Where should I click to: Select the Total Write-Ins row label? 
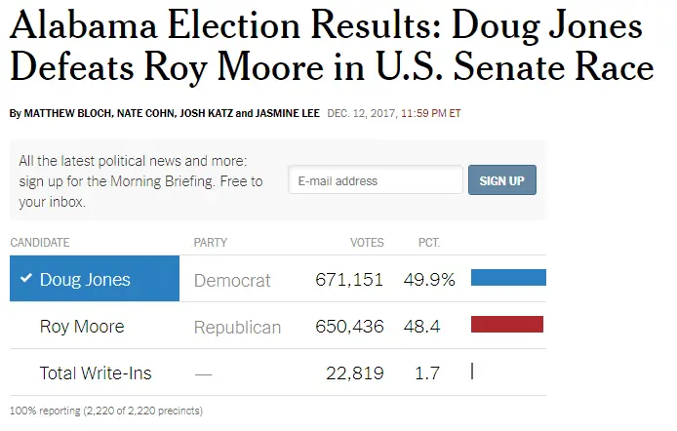coord(96,372)
